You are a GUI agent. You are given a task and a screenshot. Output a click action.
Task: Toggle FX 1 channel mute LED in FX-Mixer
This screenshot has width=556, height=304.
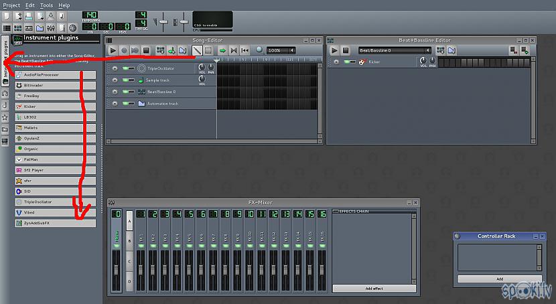pos(141,246)
